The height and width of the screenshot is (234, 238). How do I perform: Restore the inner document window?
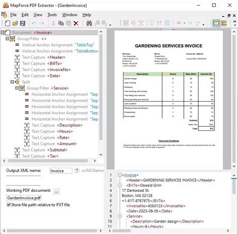[229, 16]
